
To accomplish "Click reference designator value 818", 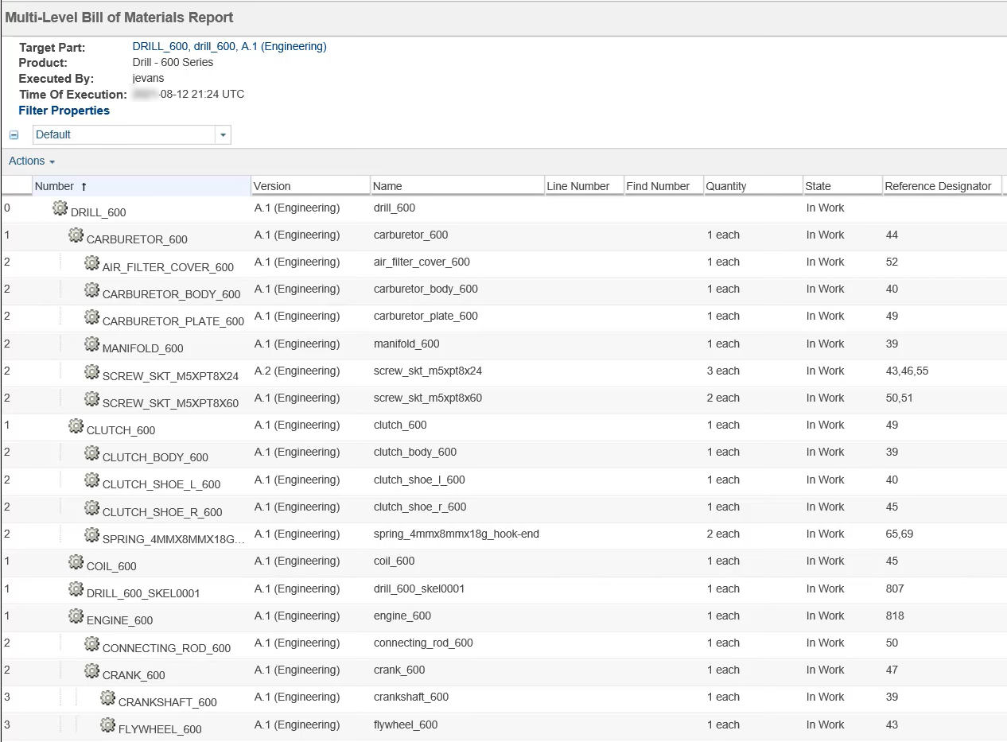I will 895,616.
